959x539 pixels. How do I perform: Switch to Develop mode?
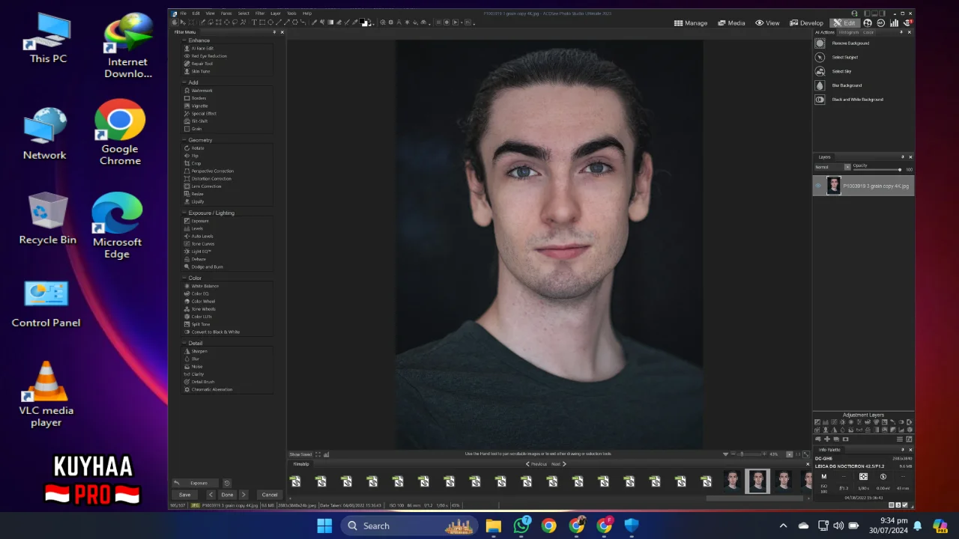click(x=806, y=23)
